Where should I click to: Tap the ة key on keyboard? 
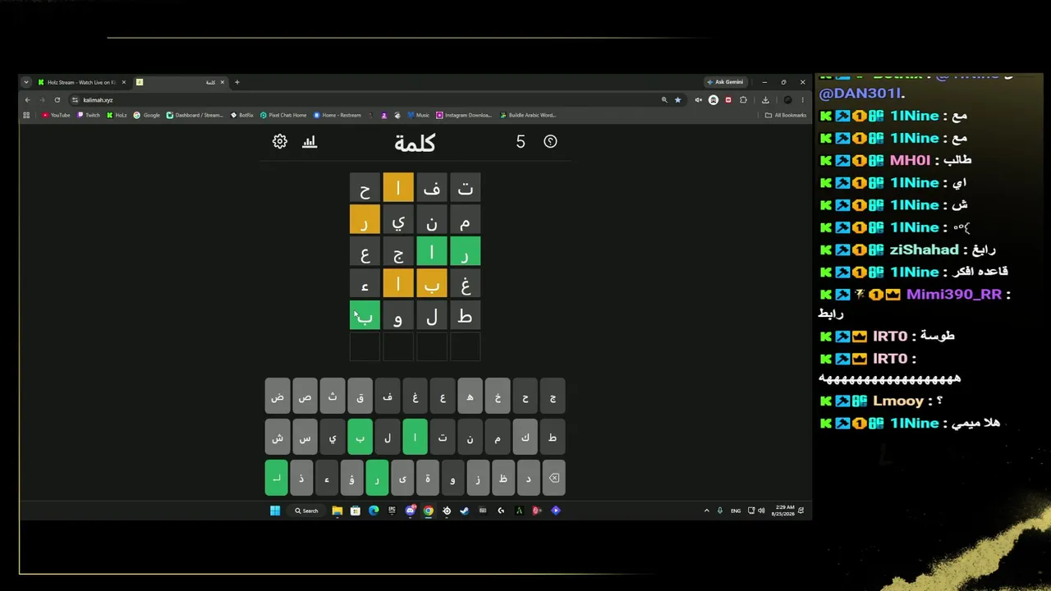(428, 478)
